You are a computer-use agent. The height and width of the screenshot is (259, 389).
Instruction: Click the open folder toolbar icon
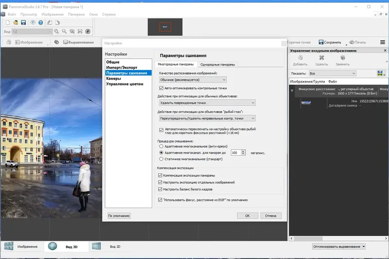16,22
